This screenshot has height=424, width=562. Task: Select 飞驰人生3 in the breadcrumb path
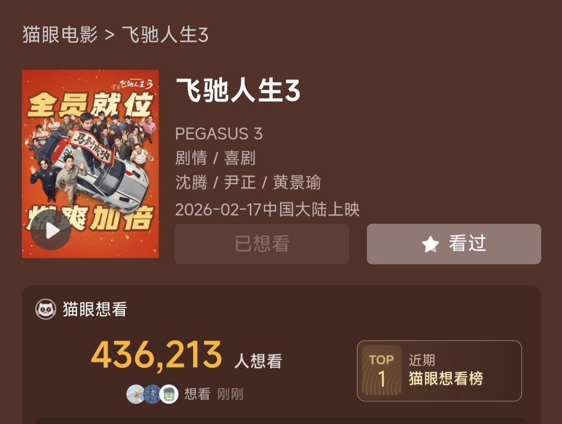(x=165, y=35)
